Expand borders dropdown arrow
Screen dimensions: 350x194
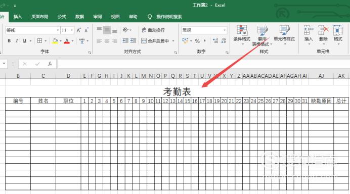(46, 41)
